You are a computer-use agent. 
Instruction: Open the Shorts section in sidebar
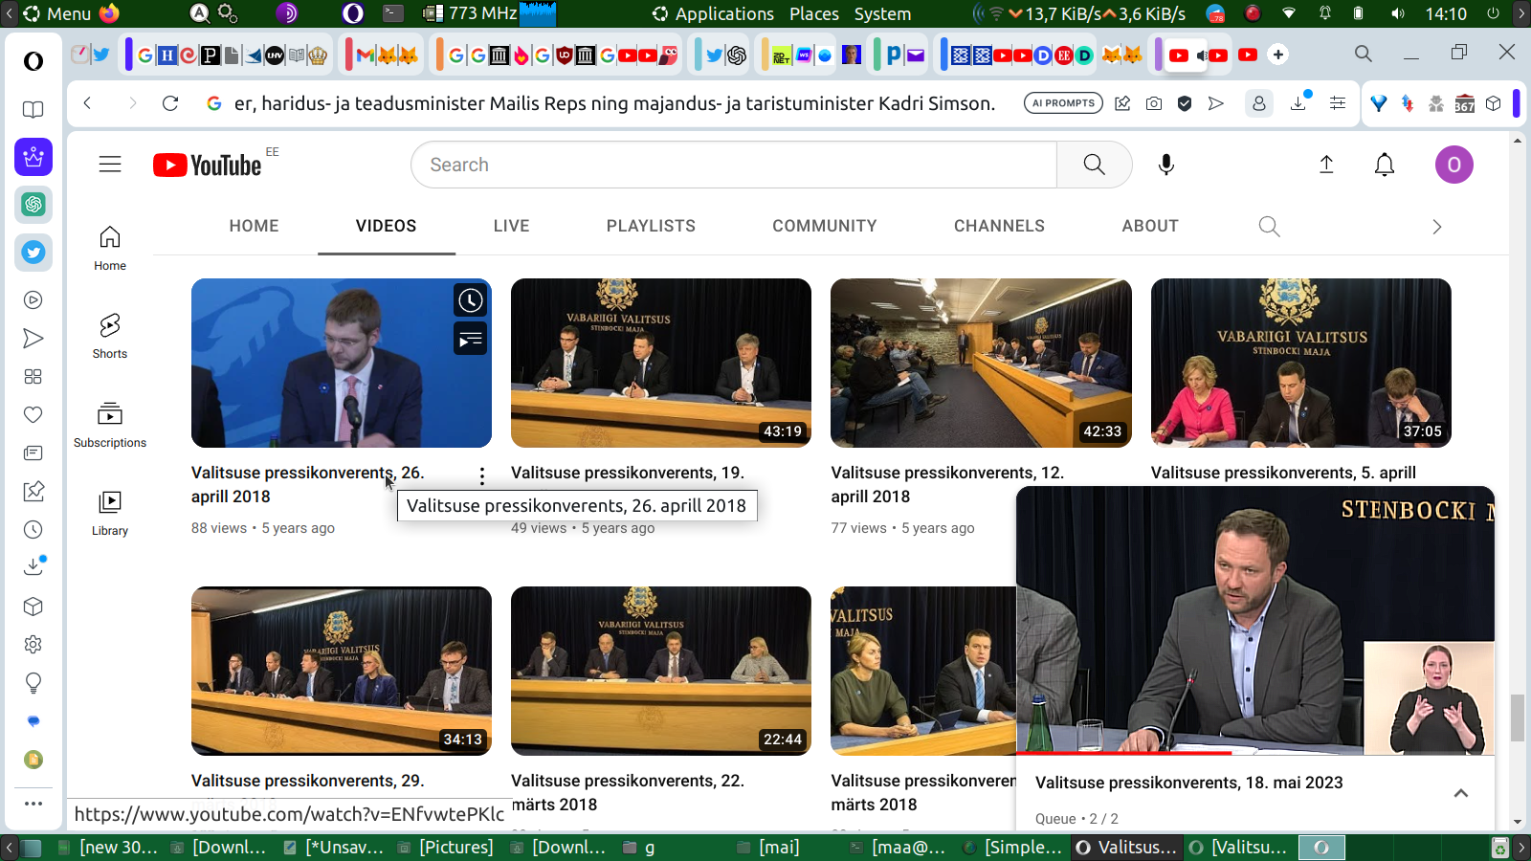pyautogui.click(x=110, y=336)
